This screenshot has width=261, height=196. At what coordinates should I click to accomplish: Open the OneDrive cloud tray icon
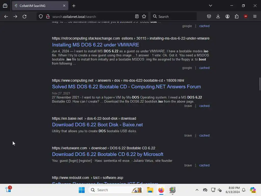(x=205, y=190)
